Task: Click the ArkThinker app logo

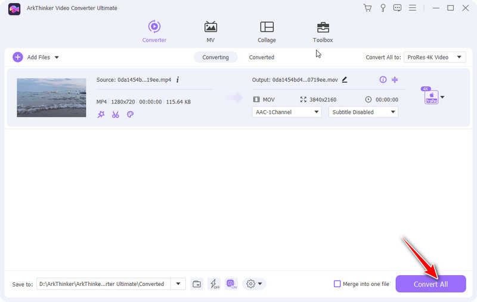Action: [14, 9]
